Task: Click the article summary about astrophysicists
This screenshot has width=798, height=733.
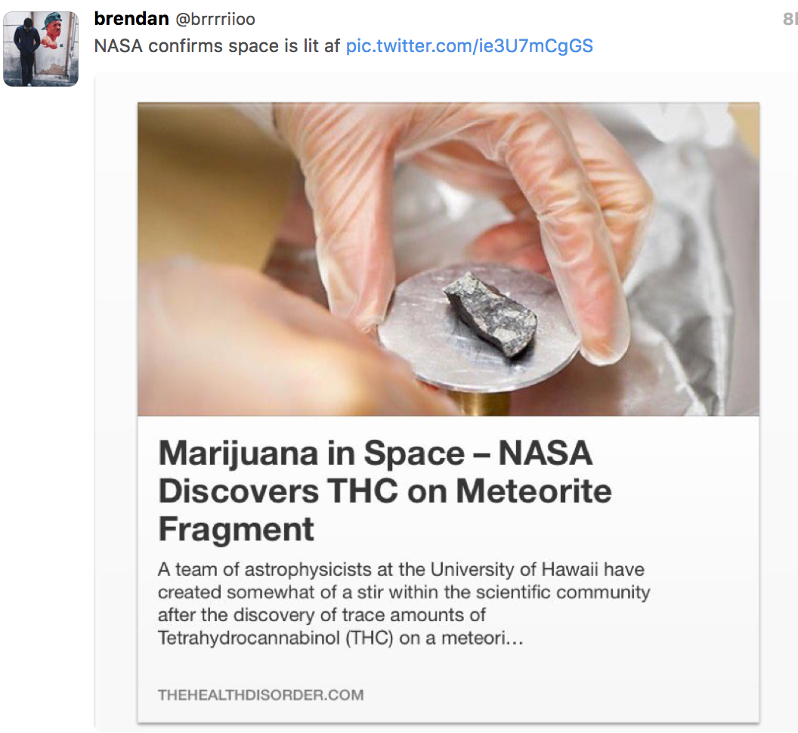Action: point(404,604)
